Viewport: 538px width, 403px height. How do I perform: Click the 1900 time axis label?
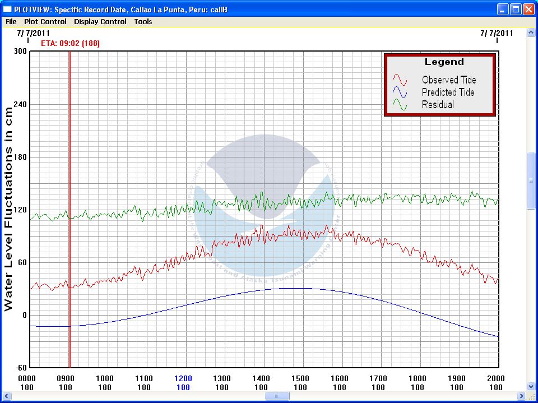coord(457,379)
